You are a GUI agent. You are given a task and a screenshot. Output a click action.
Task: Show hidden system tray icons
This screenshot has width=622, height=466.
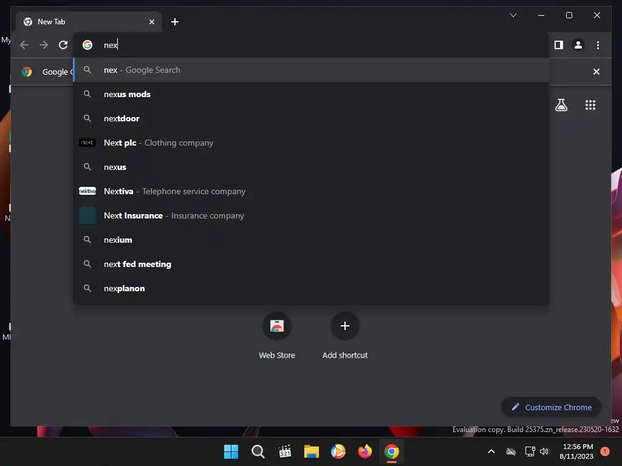[x=491, y=451]
